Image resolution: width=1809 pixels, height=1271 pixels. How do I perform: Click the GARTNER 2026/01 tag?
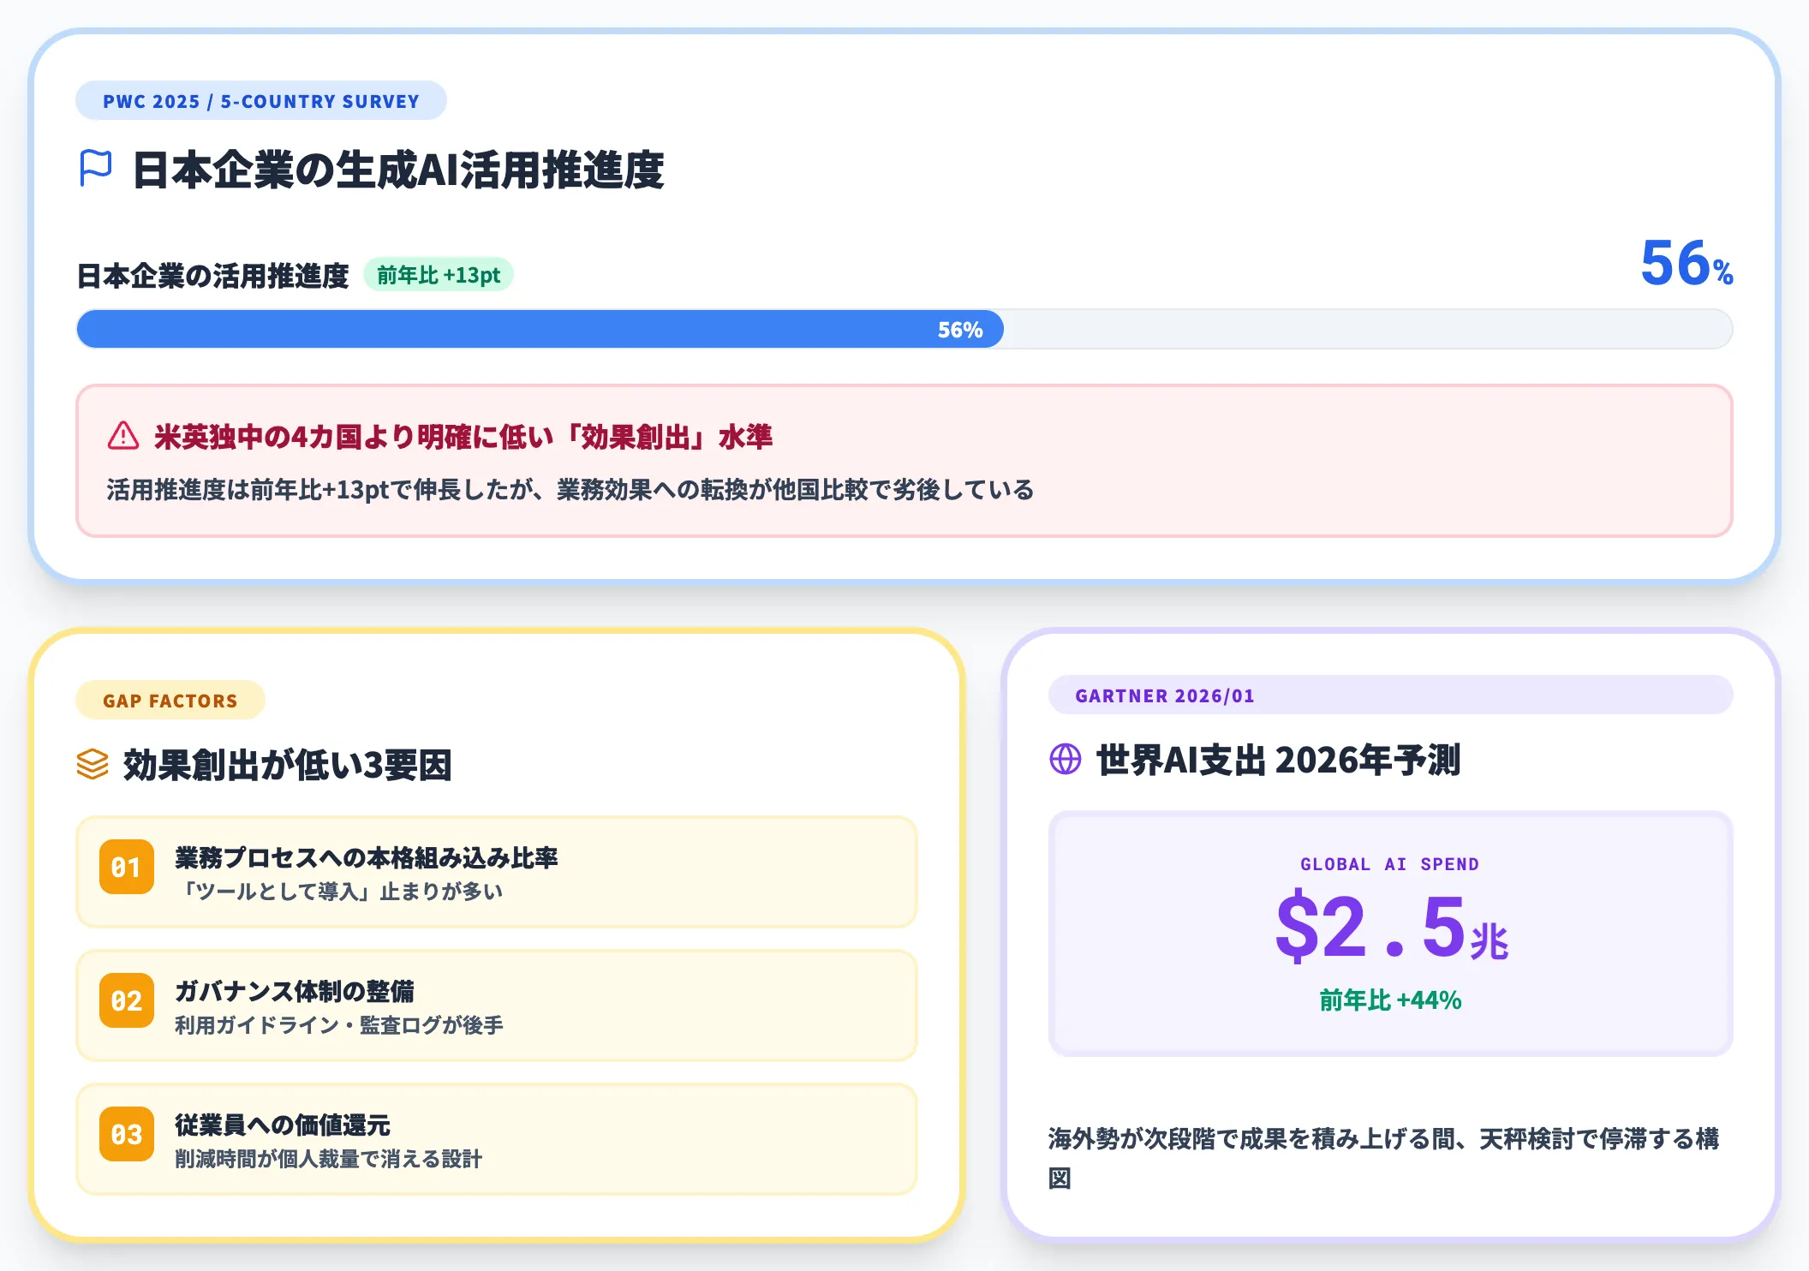click(x=1390, y=695)
